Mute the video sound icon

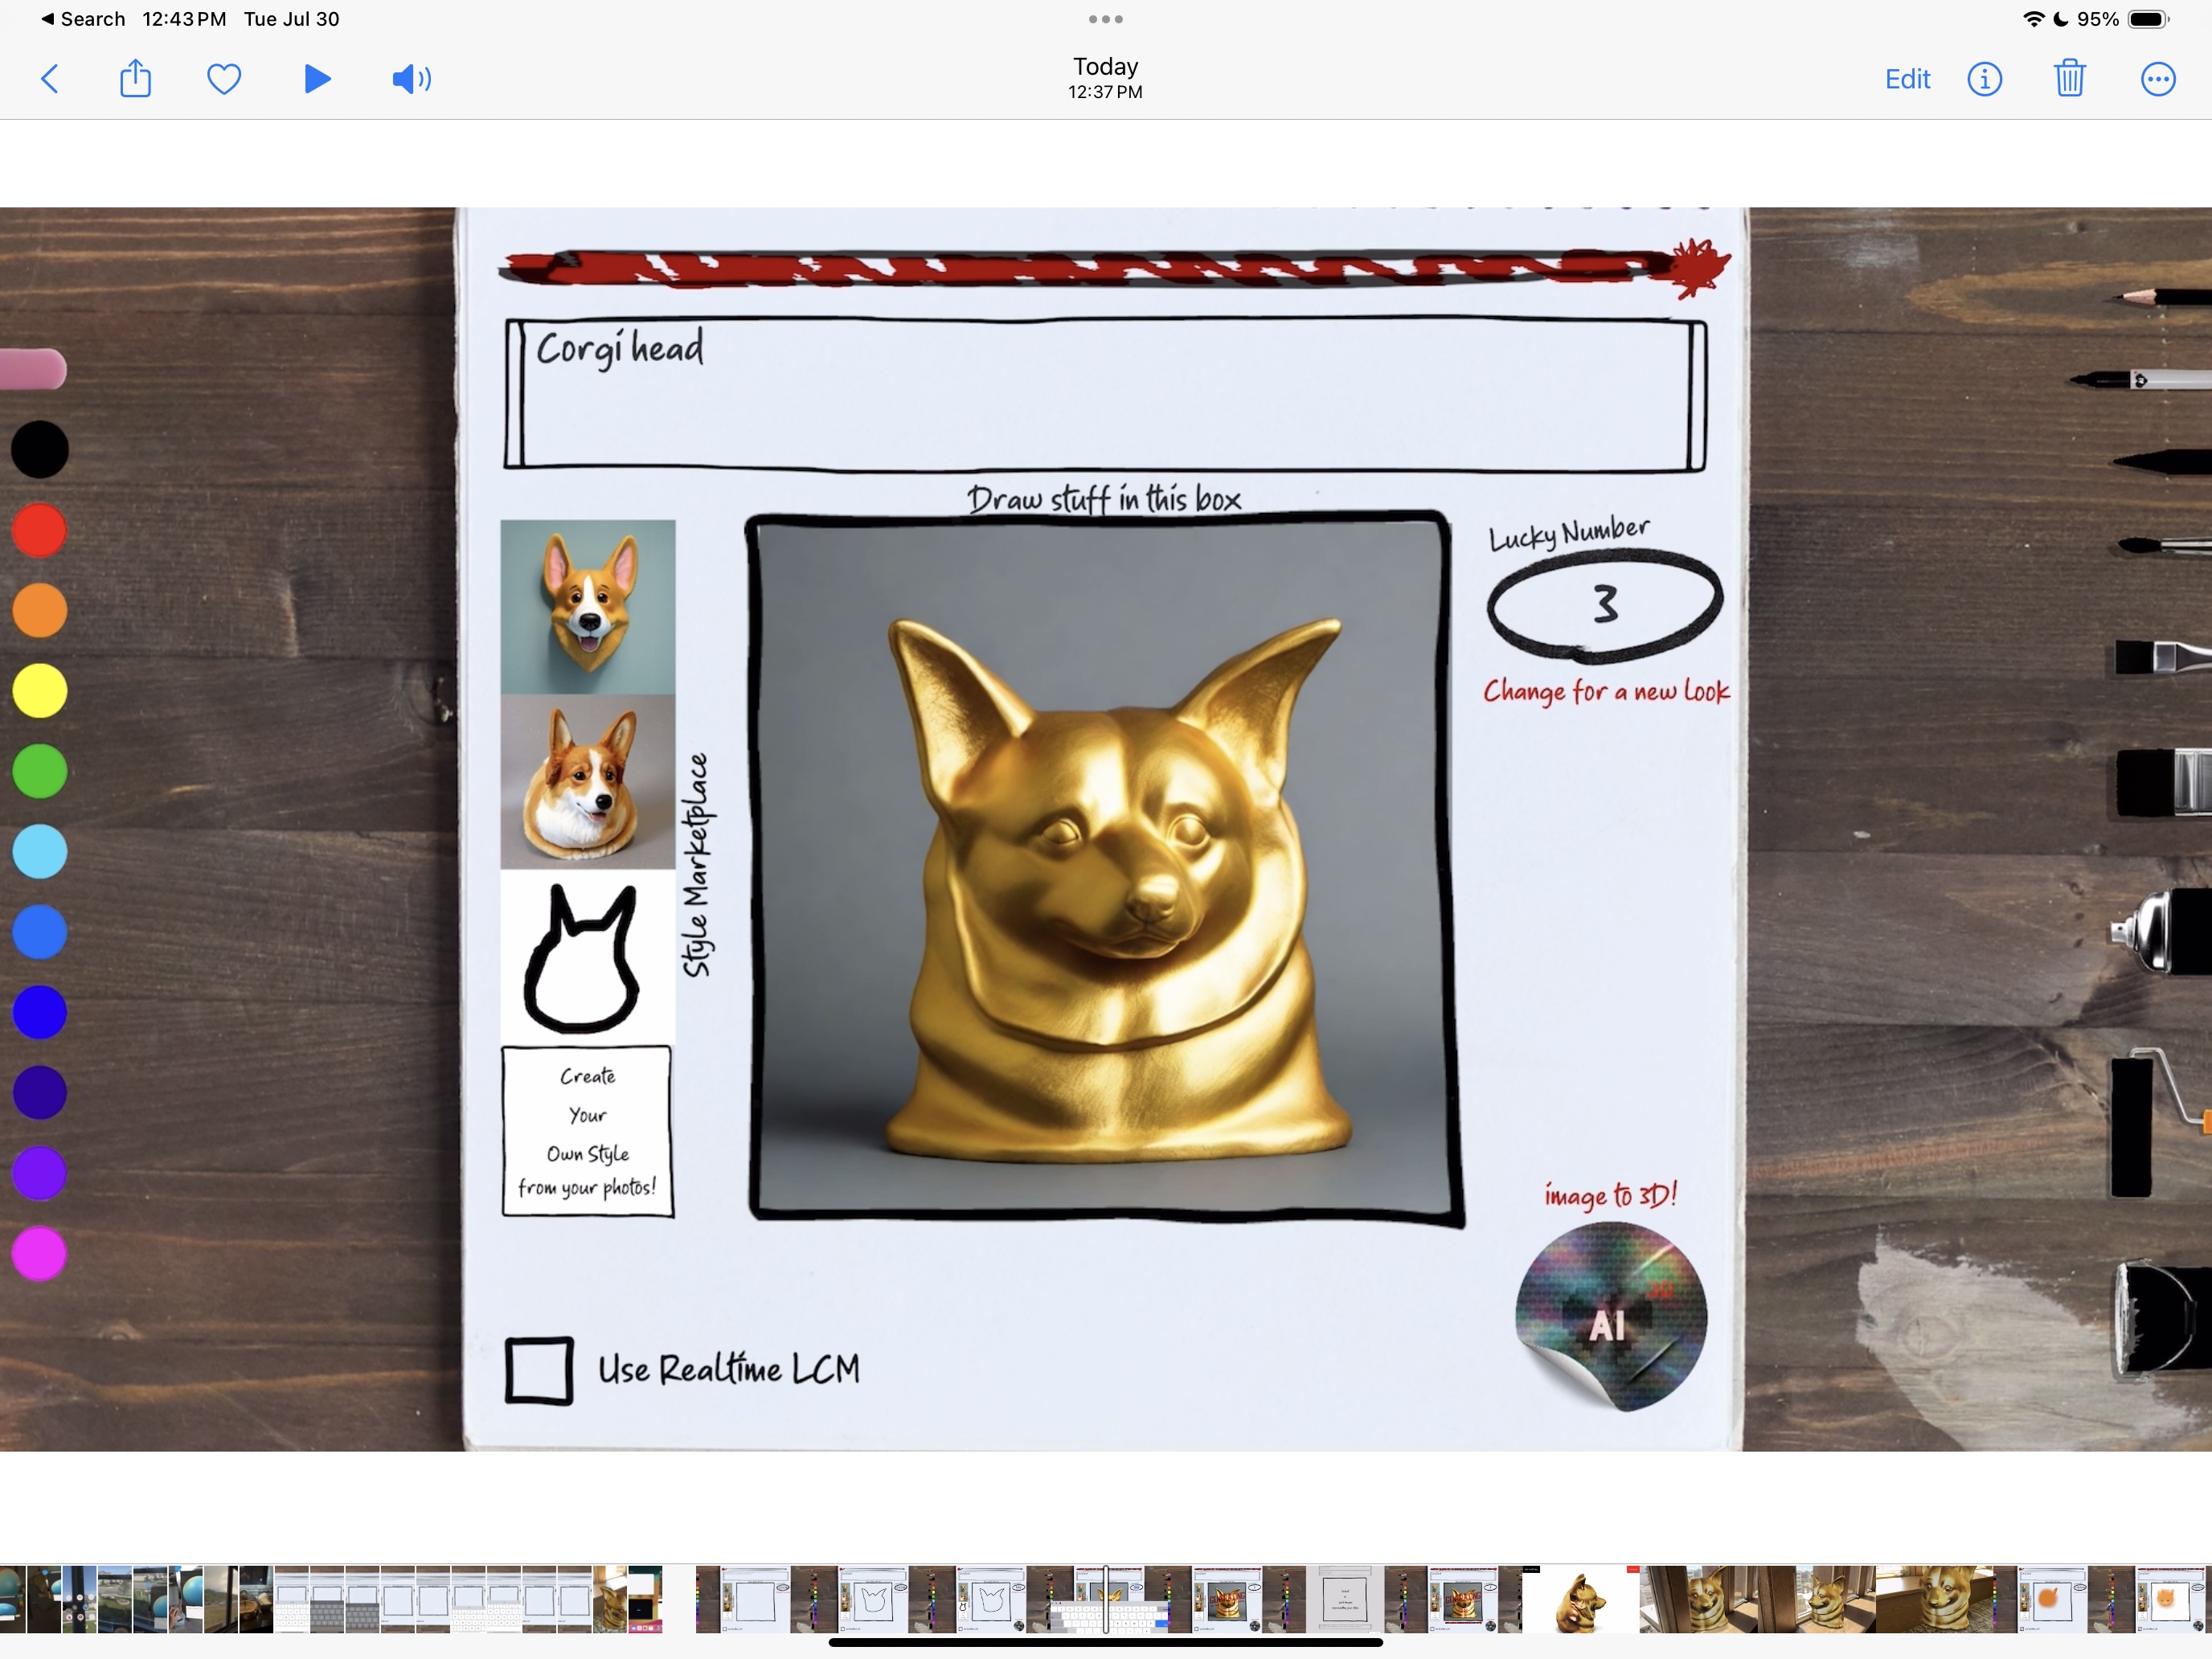point(411,79)
